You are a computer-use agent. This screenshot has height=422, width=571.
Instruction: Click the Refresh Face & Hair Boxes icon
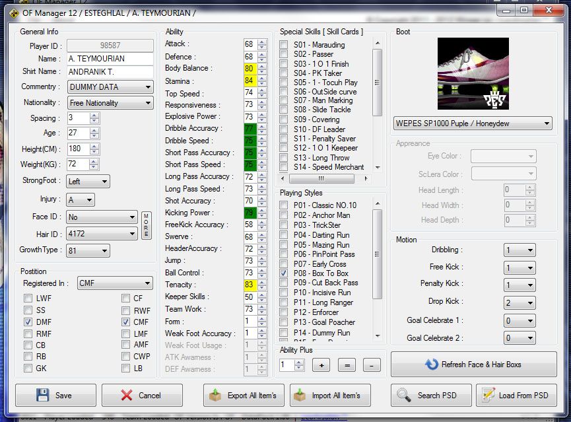click(x=432, y=364)
